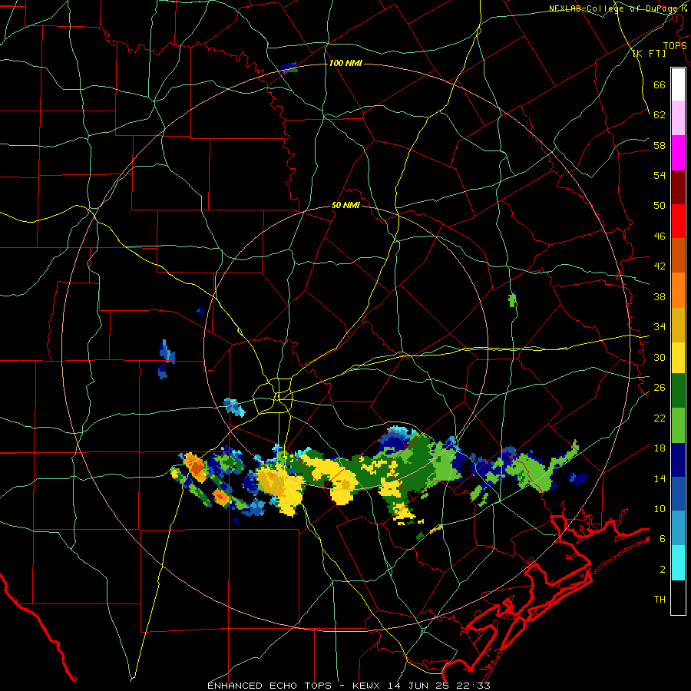Click the black TH legend swatch
The width and height of the screenshot is (691, 691).
click(x=678, y=597)
